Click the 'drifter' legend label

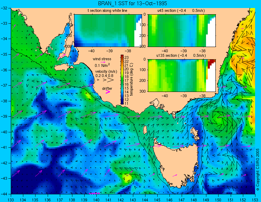click(x=107, y=88)
